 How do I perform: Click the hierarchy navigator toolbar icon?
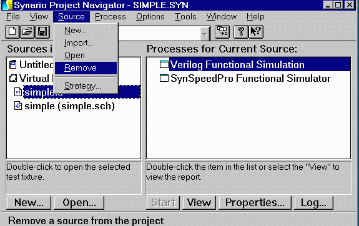point(222,31)
